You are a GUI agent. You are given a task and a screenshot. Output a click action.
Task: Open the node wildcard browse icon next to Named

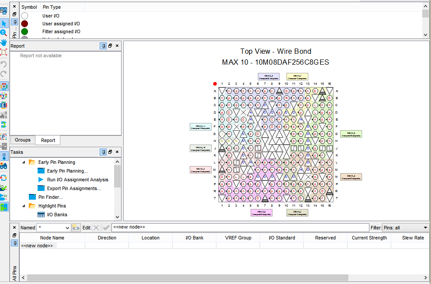(76, 228)
